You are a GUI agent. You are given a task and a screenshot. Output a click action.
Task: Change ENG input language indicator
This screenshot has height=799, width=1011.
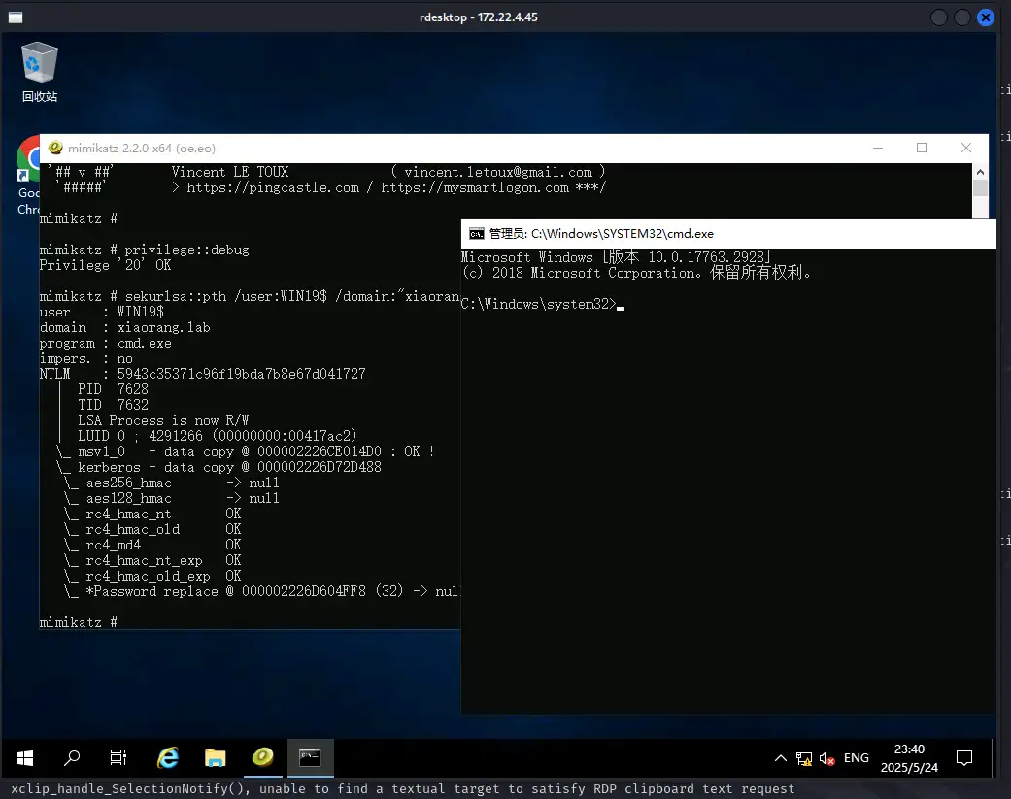[857, 758]
